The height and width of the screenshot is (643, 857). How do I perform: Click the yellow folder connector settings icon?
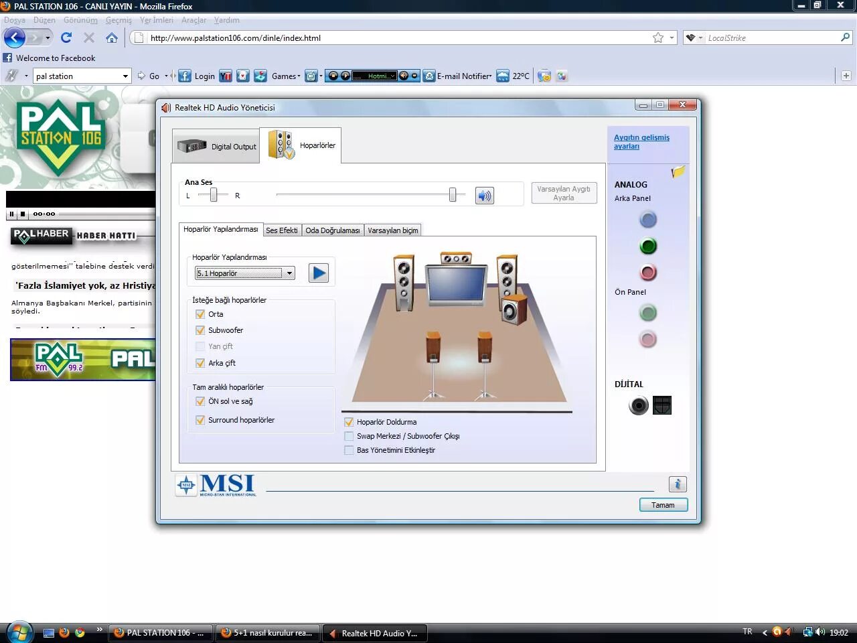678,171
